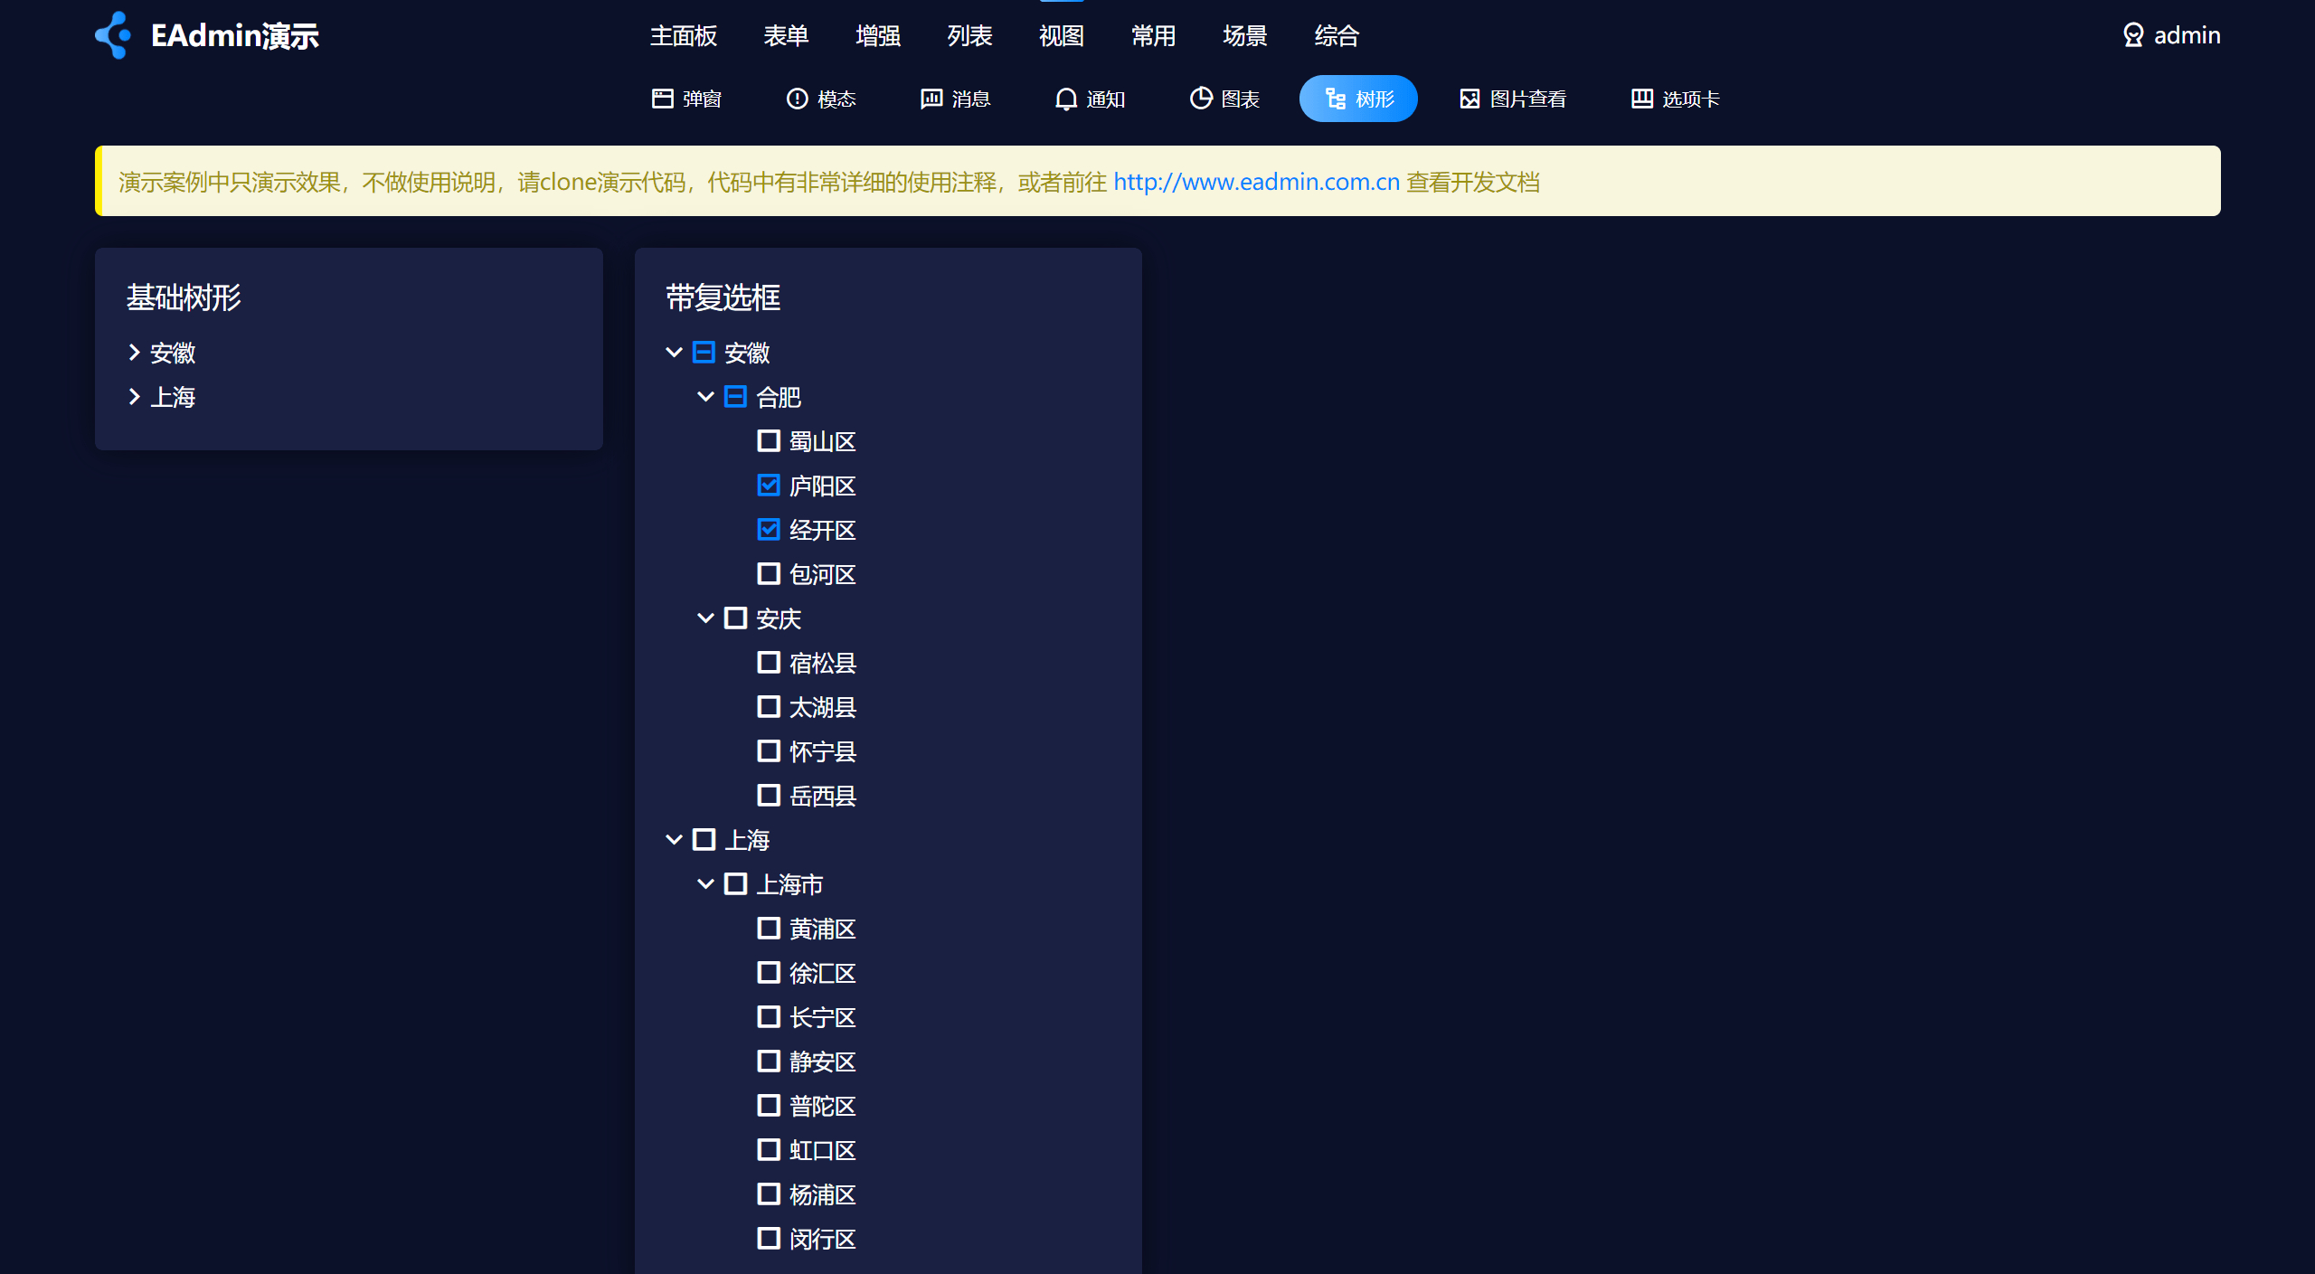
Task: Open the eadmin.com.cn documentation link
Action: tap(1256, 183)
